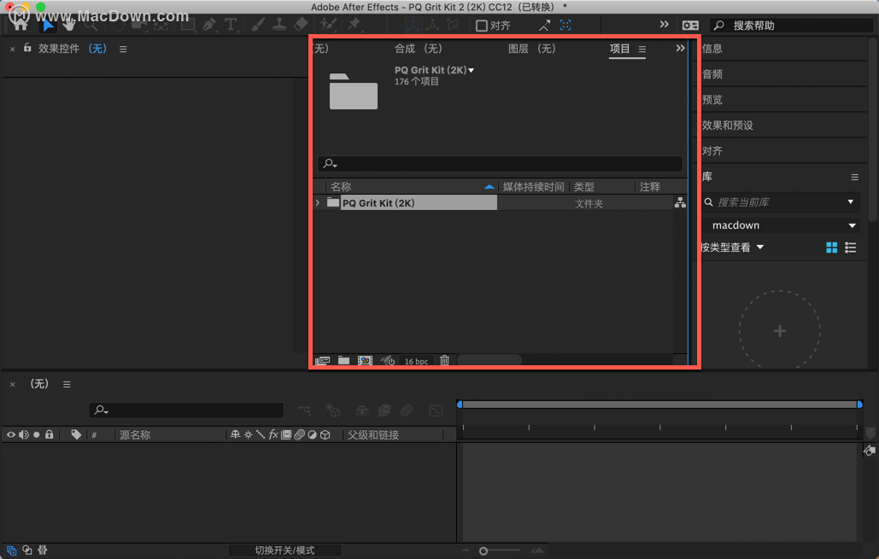Select the Rectangle shape tool
Image resolution: width=879 pixels, height=559 pixels.
click(188, 25)
